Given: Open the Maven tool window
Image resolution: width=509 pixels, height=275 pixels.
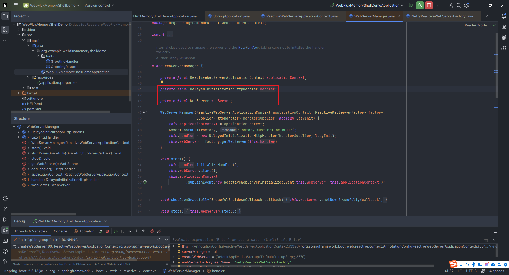Looking at the screenshot, I should point(504,48).
